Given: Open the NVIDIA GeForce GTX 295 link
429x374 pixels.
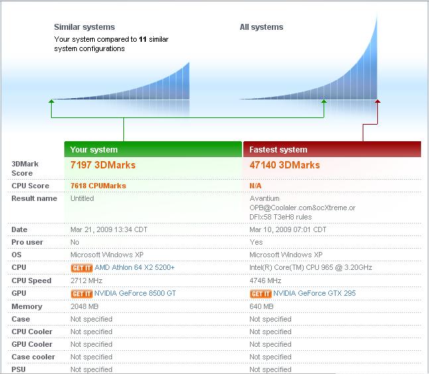Looking at the screenshot, I should click(x=314, y=293).
